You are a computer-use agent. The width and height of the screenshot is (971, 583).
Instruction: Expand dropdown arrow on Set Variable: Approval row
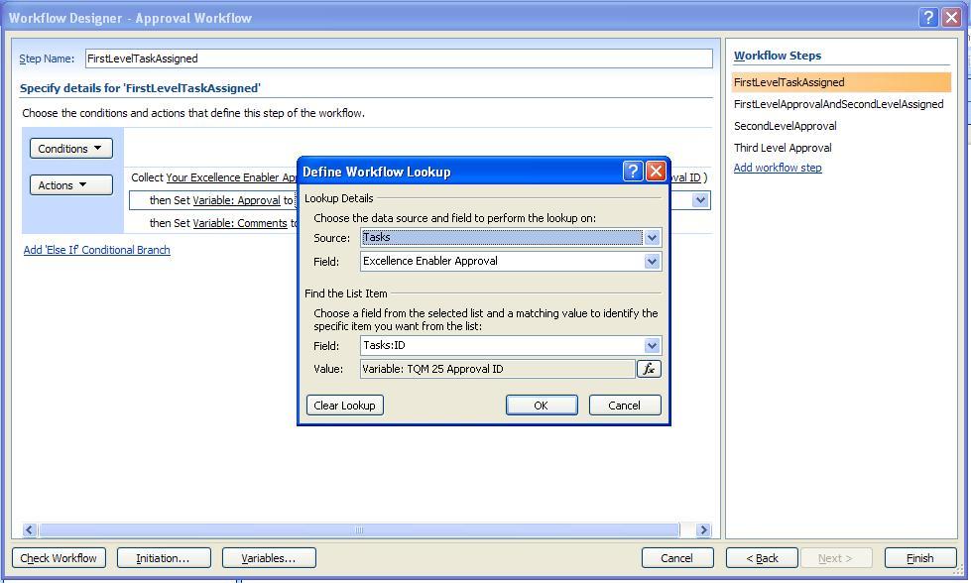click(700, 200)
